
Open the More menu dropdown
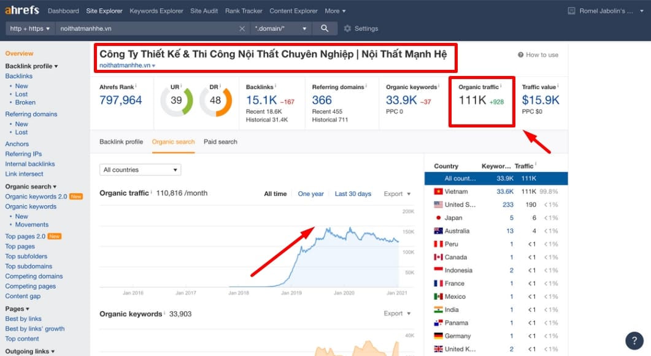click(335, 11)
